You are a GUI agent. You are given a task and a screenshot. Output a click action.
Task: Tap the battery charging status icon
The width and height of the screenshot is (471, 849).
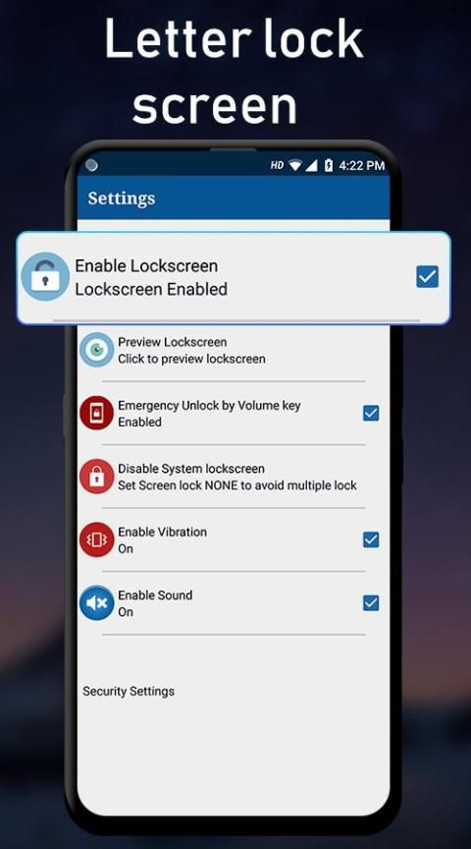coord(329,166)
